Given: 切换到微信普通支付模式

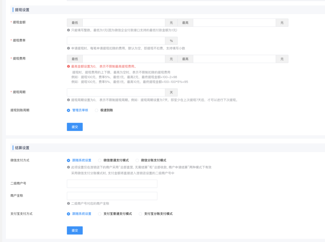Looking at the screenshot, I should (x=99, y=160).
